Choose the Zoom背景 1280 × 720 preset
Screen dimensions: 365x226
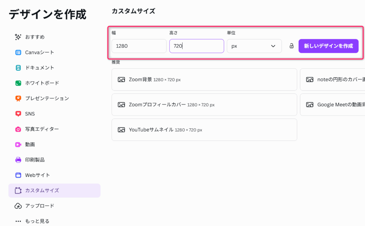tap(204, 79)
